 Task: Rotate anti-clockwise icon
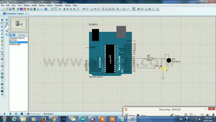[x=6, y=23]
